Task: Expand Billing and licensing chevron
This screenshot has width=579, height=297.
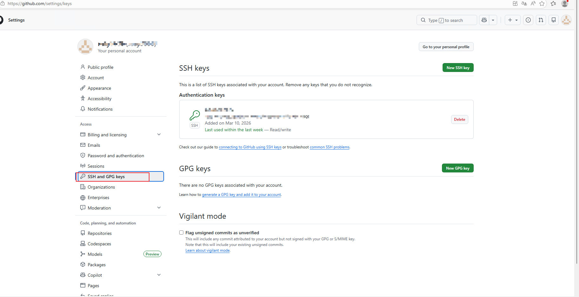Action: pos(159,134)
